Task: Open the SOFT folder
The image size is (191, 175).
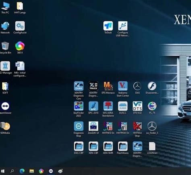Action: point(5,88)
